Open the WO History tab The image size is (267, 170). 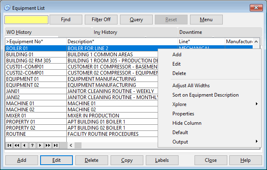pos(19,32)
